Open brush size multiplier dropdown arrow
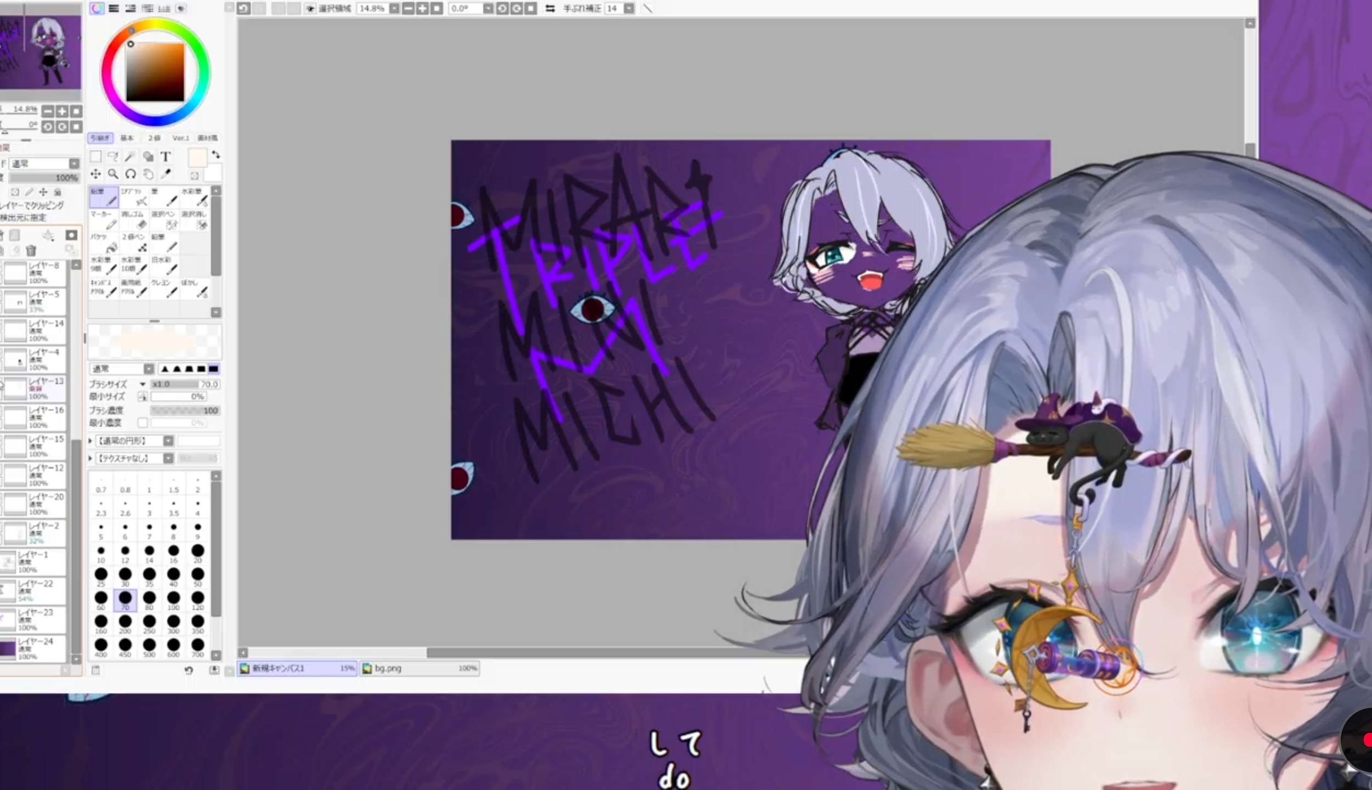Screen dimensions: 1372x790 coord(143,384)
